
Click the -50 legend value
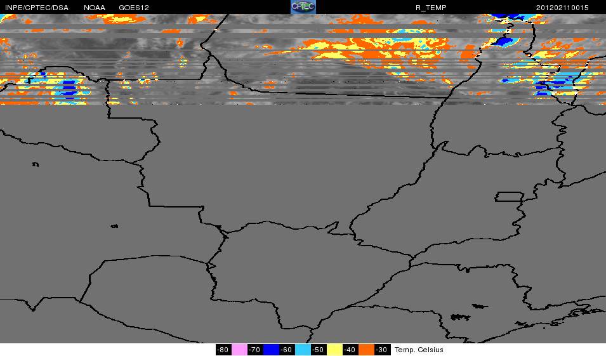coord(319,350)
